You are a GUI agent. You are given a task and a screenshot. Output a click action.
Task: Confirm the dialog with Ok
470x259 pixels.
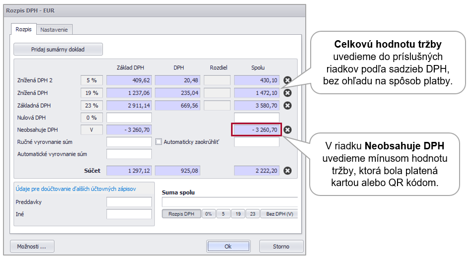click(x=228, y=246)
